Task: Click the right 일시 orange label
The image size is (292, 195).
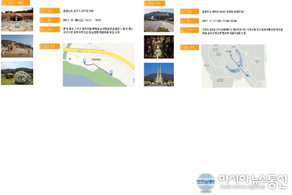Action: [189, 21]
